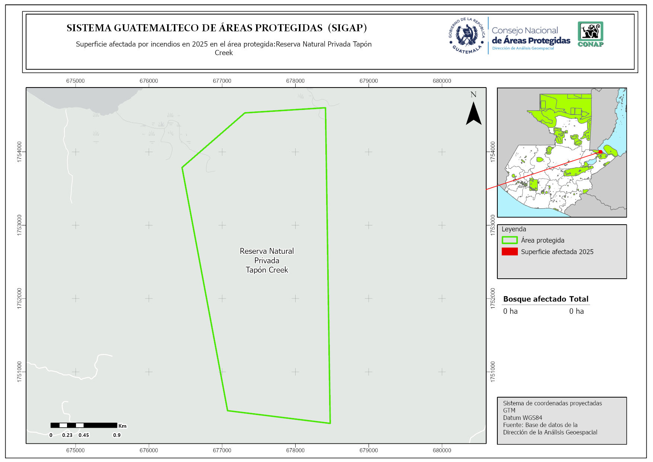Screen dimensions: 653x462
Task: Click the black-and-white scale bar
Action: [x=84, y=425]
